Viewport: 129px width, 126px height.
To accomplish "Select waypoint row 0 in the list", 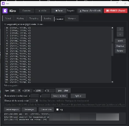I will 57,28.
